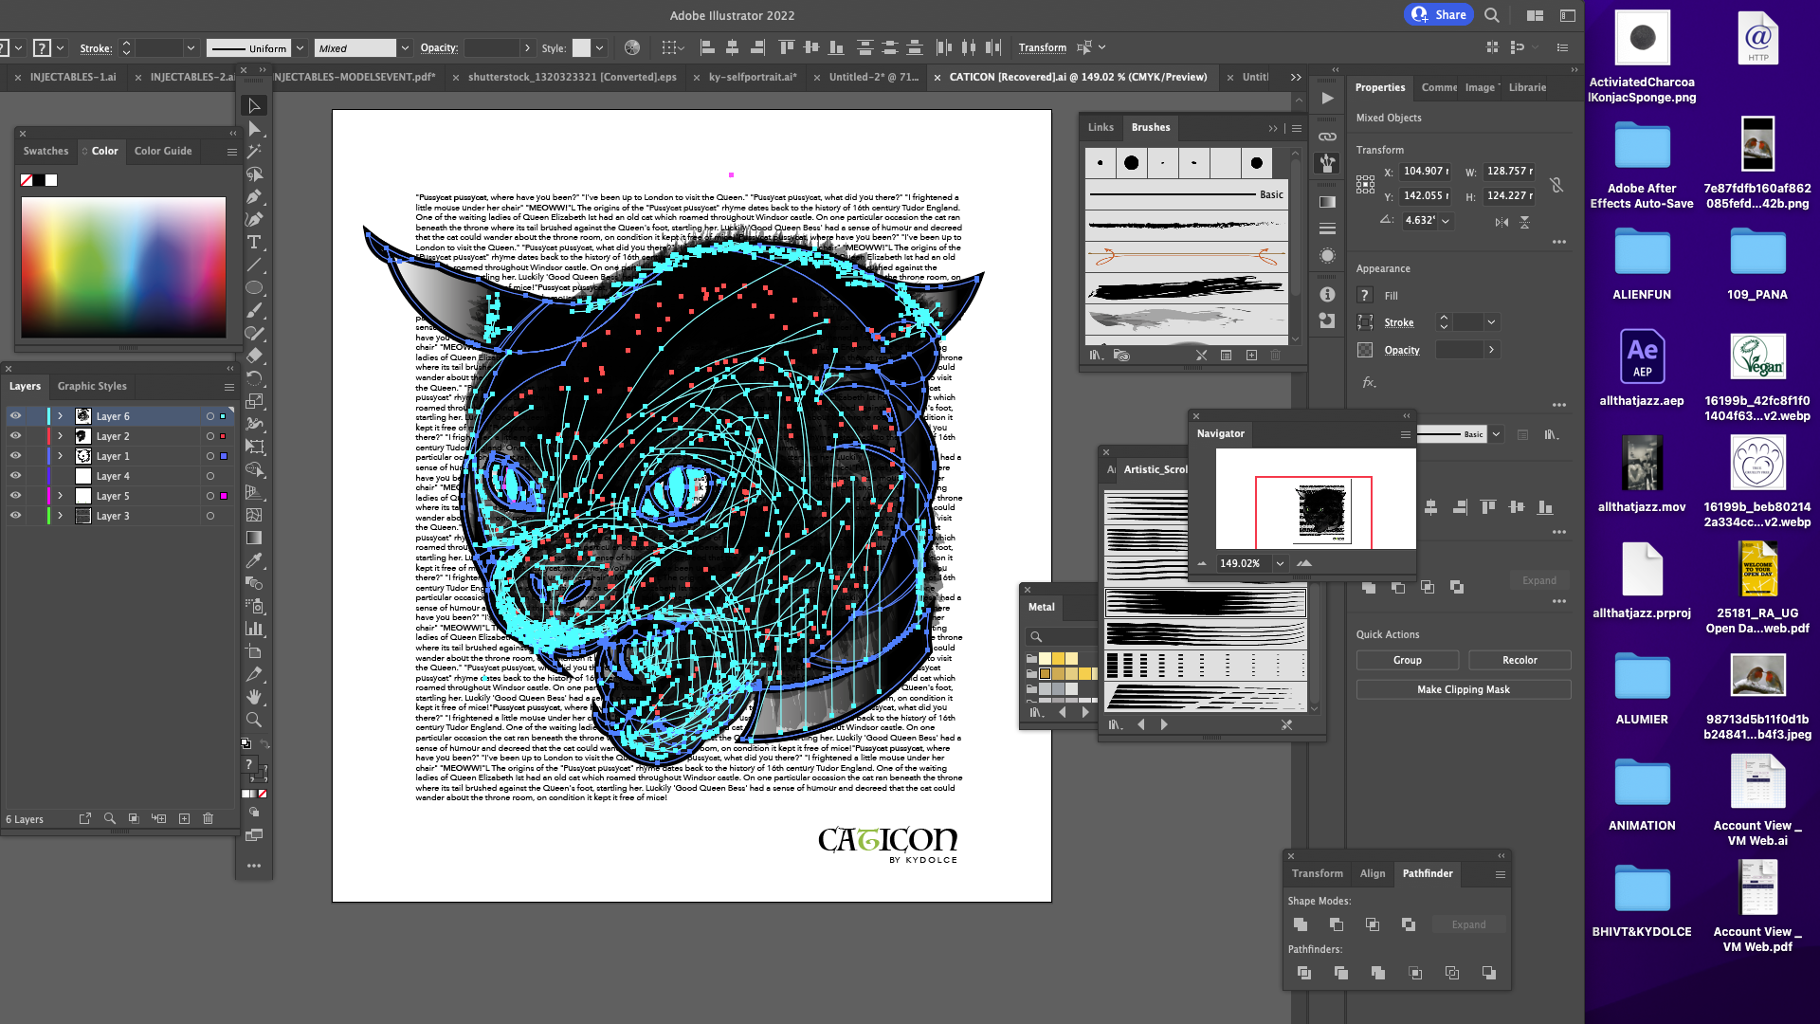Open the rotation angle dropdown in Transform
The image size is (1820, 1024).
pyautogui.click(x=1446, y=221)
